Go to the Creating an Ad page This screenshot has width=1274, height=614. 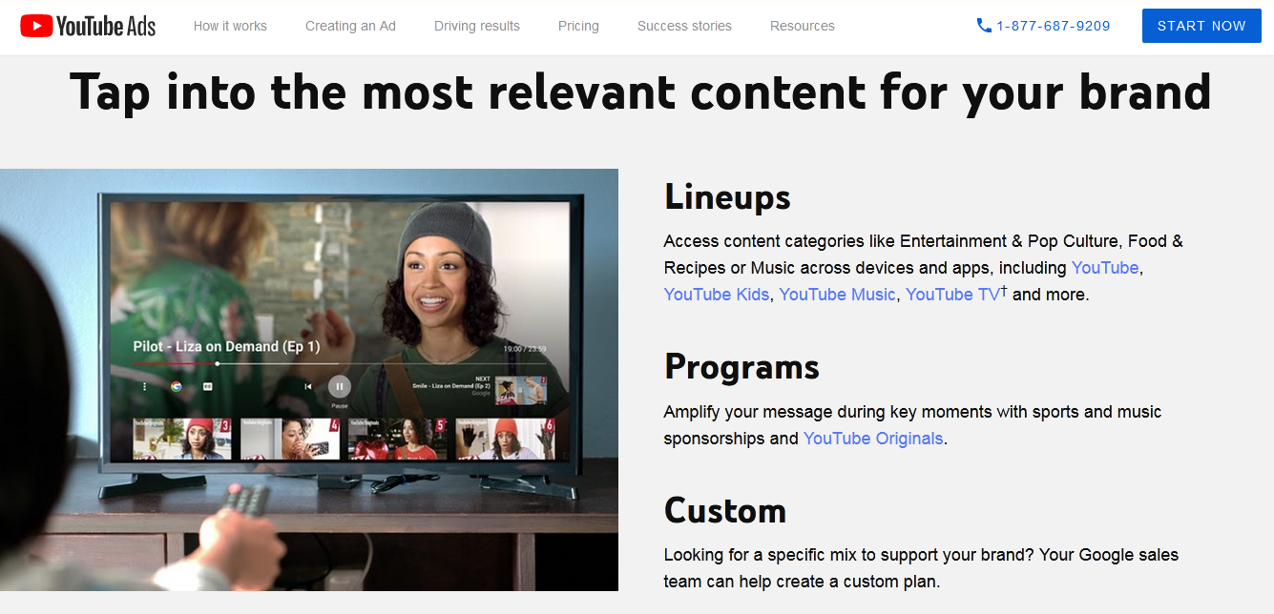[x=350, y=26]
